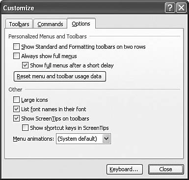189x180 pixels.
Task: Enable toolbars on two rows checkbox
Action: [16, 47]
